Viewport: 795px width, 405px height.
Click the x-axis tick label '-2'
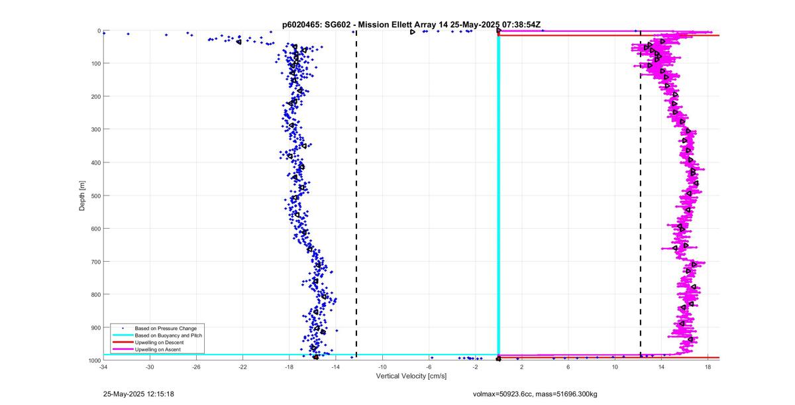point(475,367)
